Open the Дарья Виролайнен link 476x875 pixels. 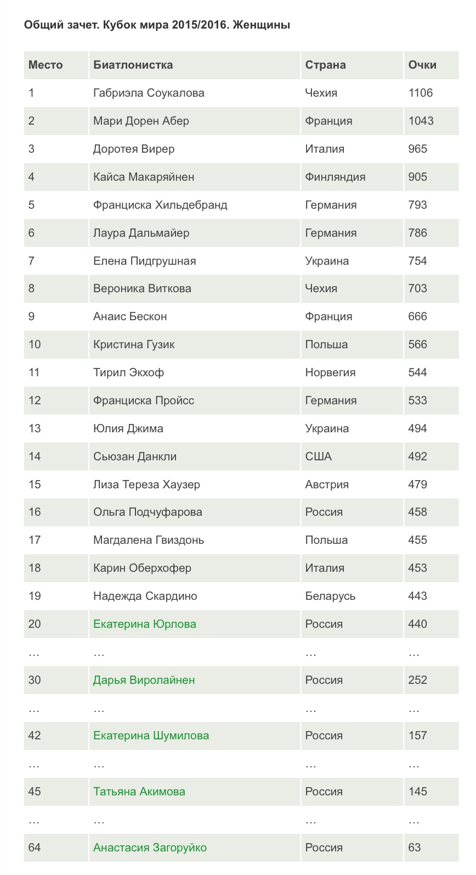coord(144,680)
